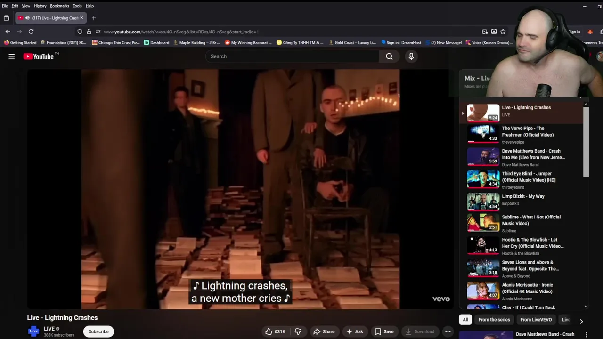Play Hootie & The Blowfish Let Her Cry
The width and height of the screenshot is (603, 339).
pos(522,246)
